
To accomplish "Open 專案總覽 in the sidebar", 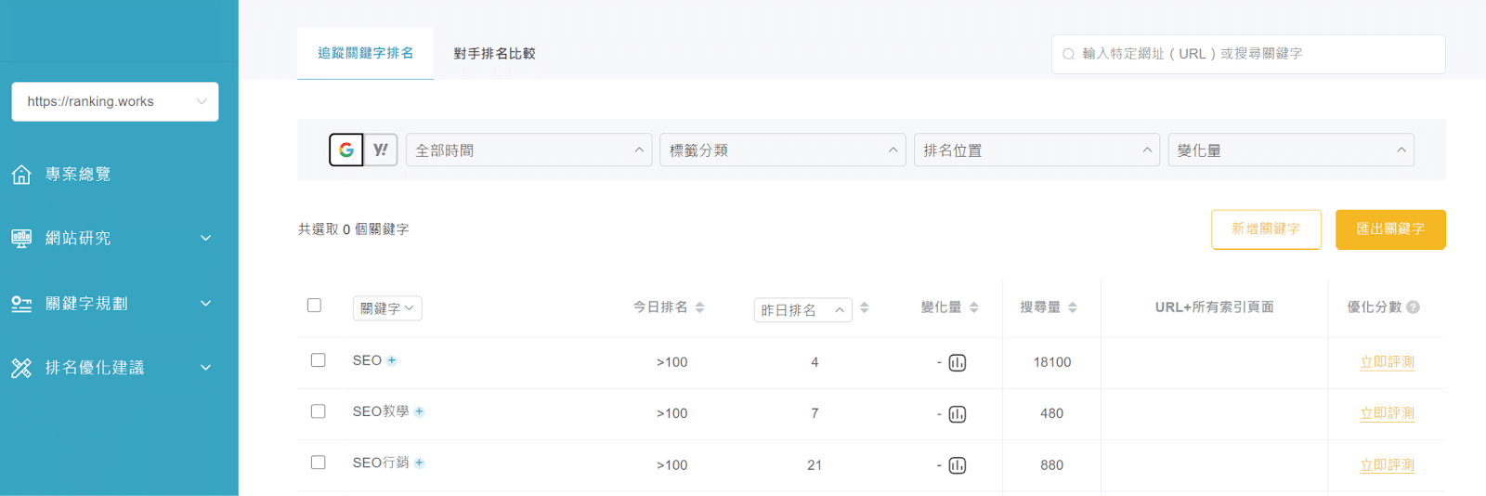I will [x=78, y=174].
